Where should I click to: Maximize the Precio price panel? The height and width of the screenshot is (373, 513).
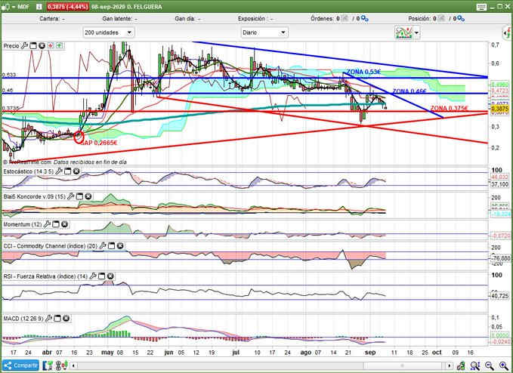33,46
